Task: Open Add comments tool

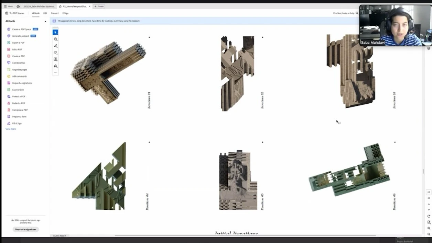Action: tap(17, 76)
